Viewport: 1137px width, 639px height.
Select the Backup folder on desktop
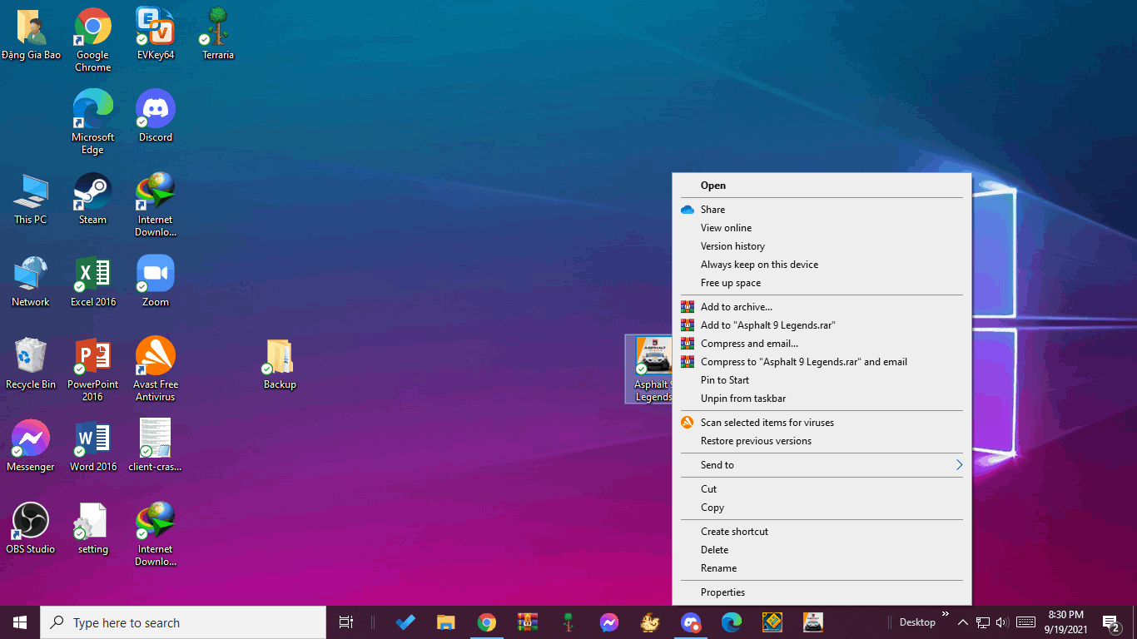(281, 364)
